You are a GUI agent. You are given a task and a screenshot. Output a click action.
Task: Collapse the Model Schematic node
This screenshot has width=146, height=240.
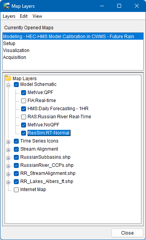coord(8,85)
